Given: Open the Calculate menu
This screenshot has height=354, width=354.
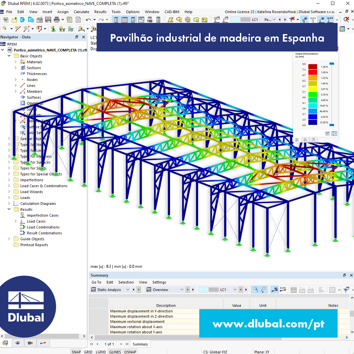Looking at the screenshot, I should (x=81, y=12).
